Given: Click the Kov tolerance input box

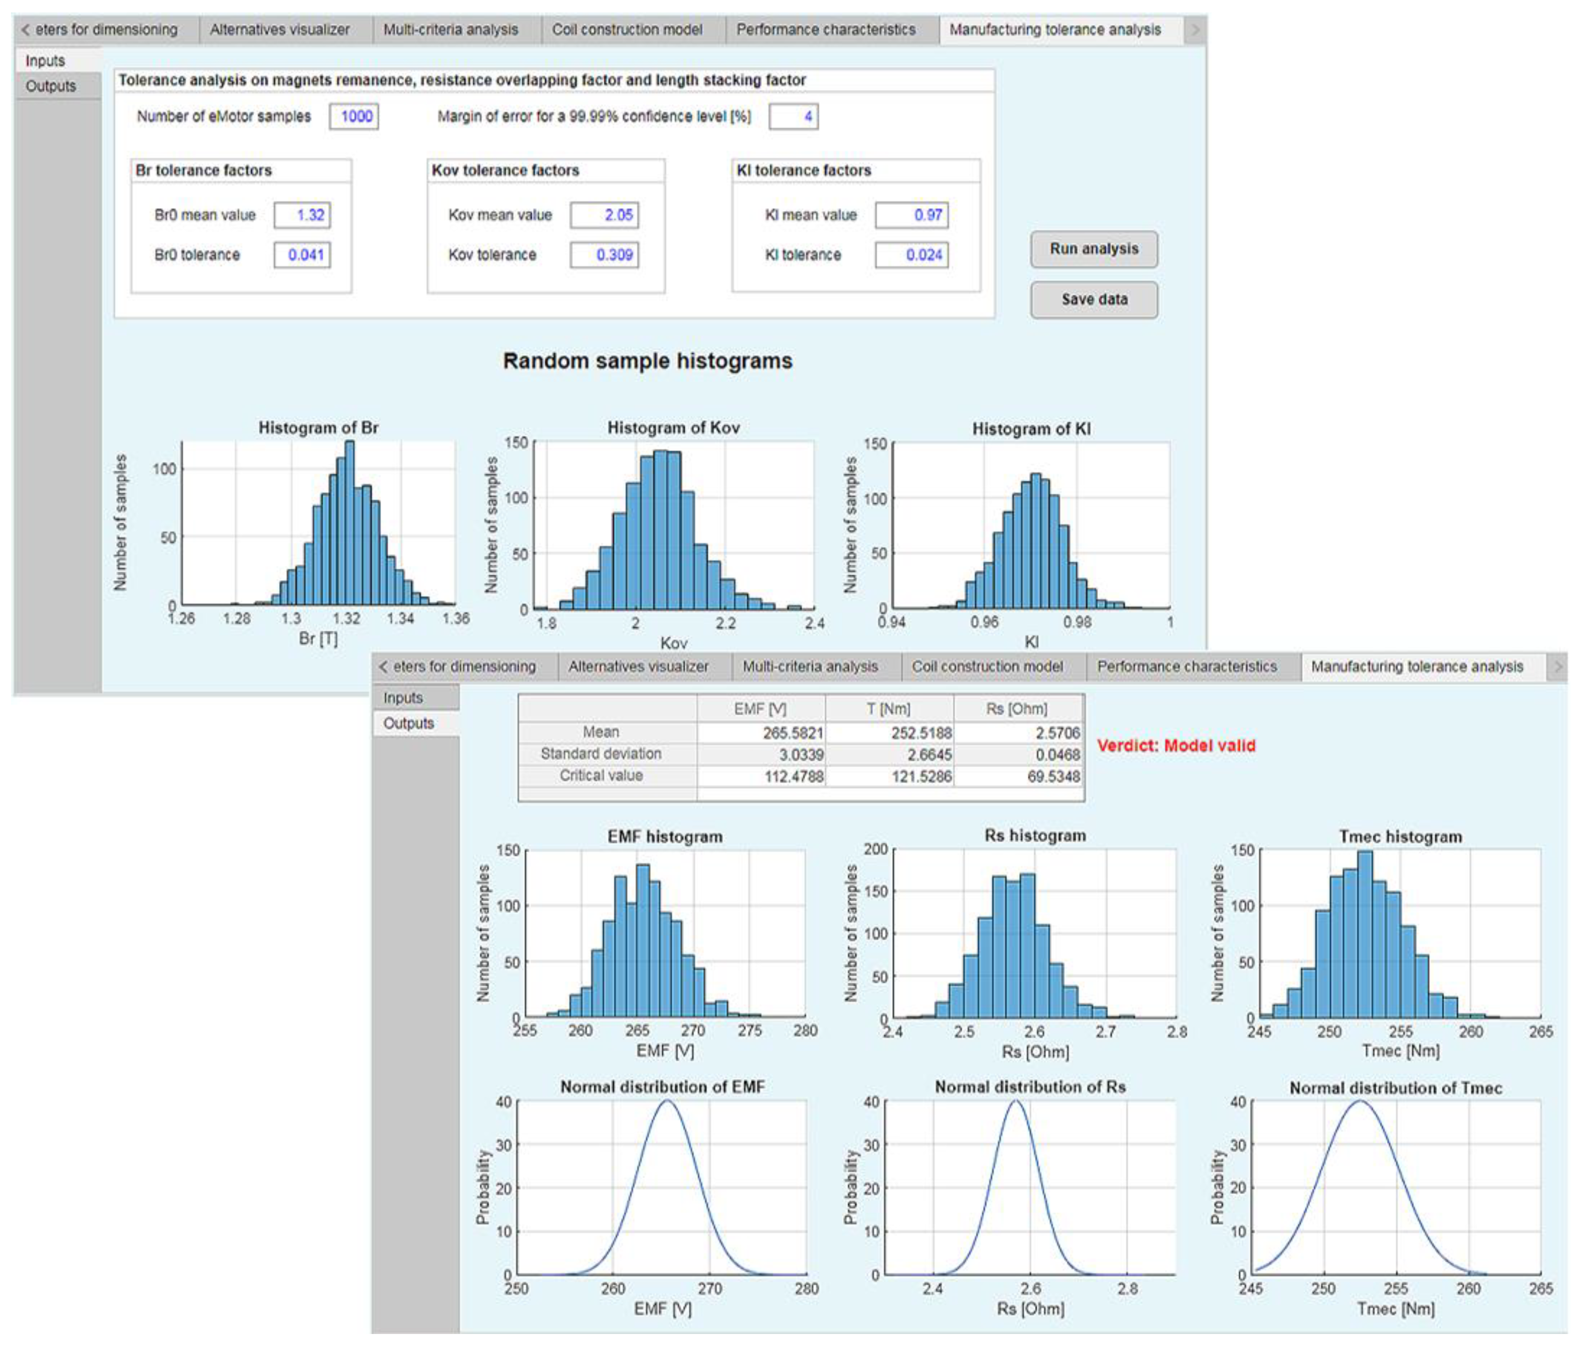Looking at the screenshot, I should coord(604,255).
